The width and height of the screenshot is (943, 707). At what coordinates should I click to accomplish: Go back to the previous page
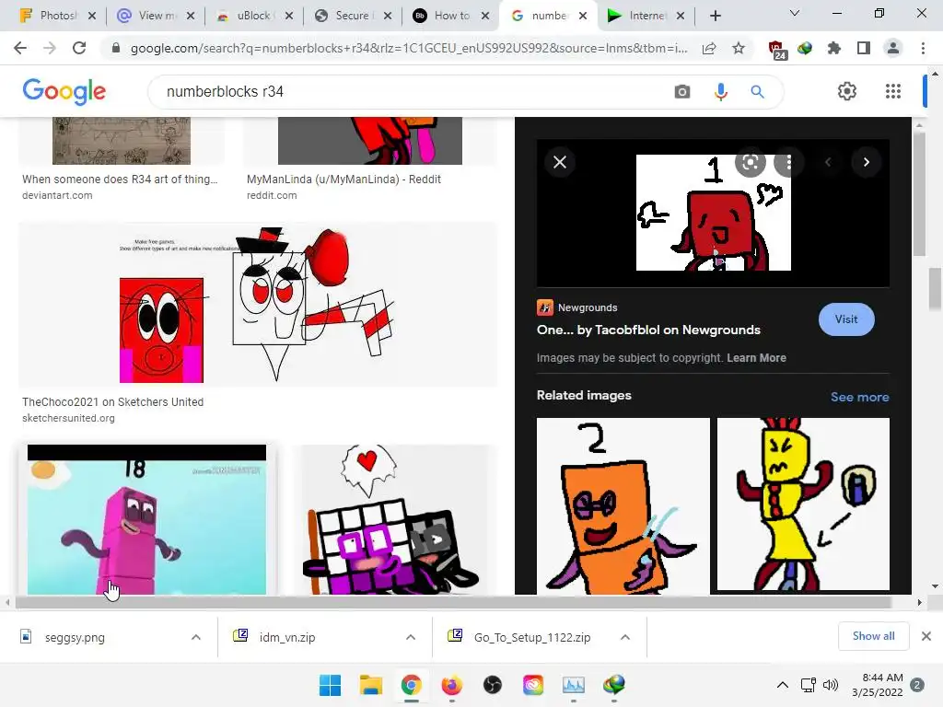pos(20,48)
